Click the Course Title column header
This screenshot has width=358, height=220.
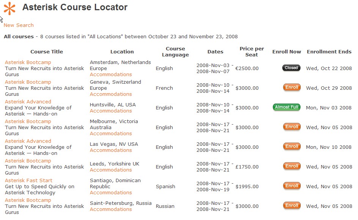tap(47, 51)
